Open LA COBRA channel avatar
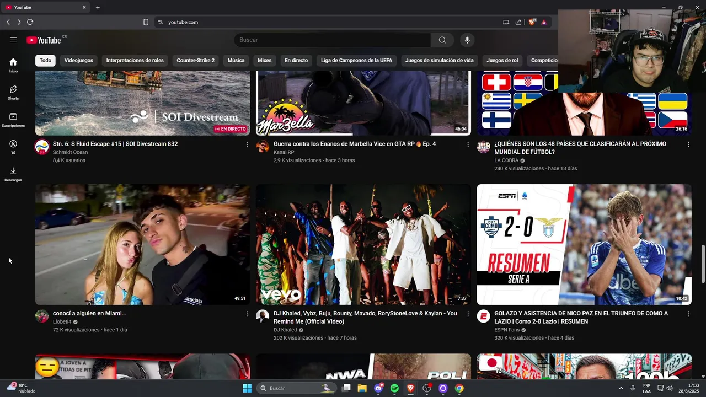This screenshot has height=397, width=706. (x=484, y=147)
